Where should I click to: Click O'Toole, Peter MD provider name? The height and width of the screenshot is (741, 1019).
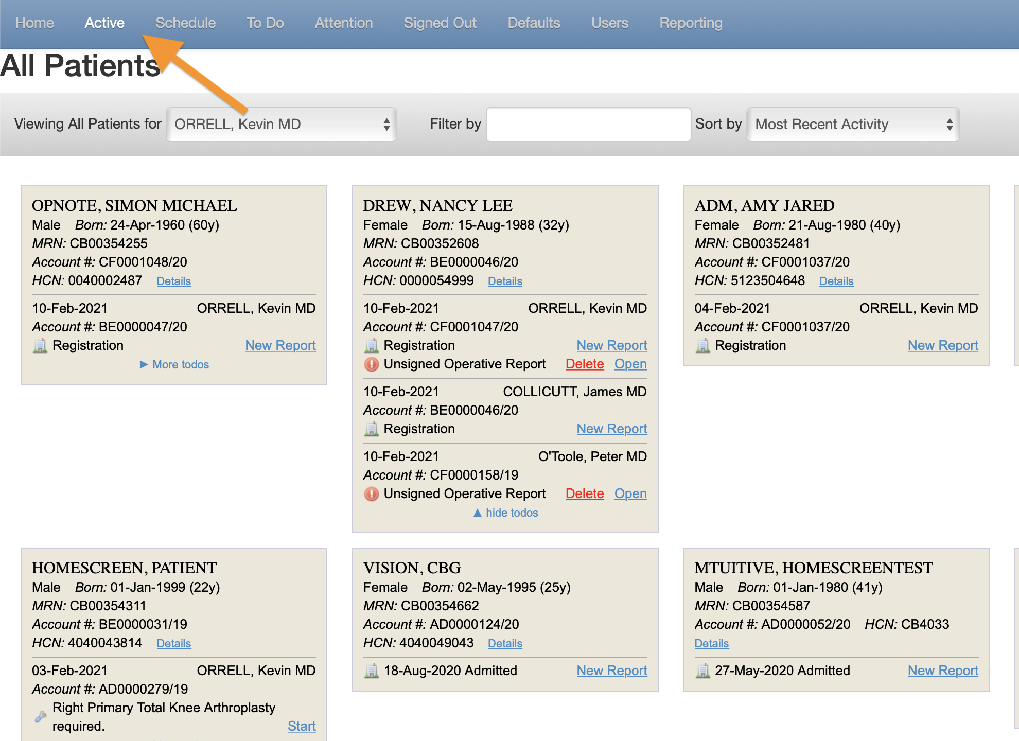tap(592, 456)
